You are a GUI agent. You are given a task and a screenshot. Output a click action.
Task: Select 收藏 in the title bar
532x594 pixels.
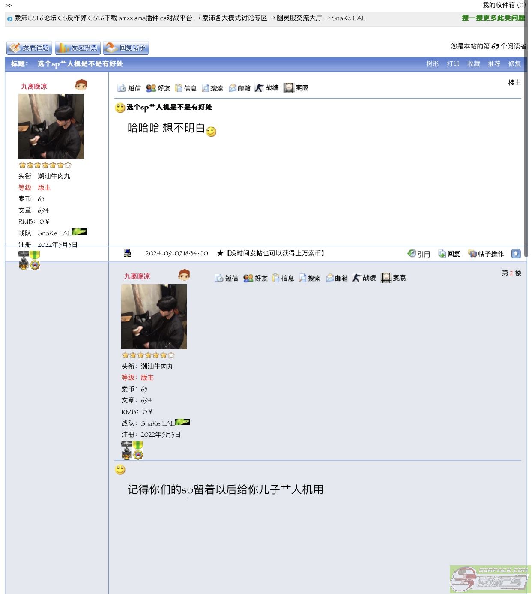coord(474,64)
